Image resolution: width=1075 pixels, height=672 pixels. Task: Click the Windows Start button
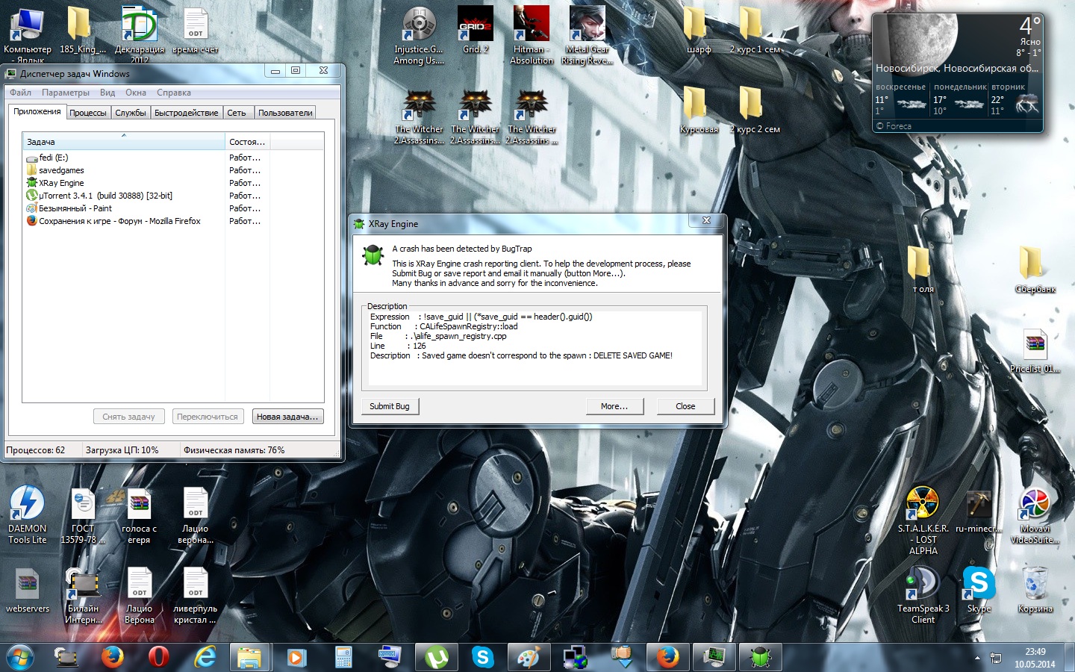coord(20,657)
